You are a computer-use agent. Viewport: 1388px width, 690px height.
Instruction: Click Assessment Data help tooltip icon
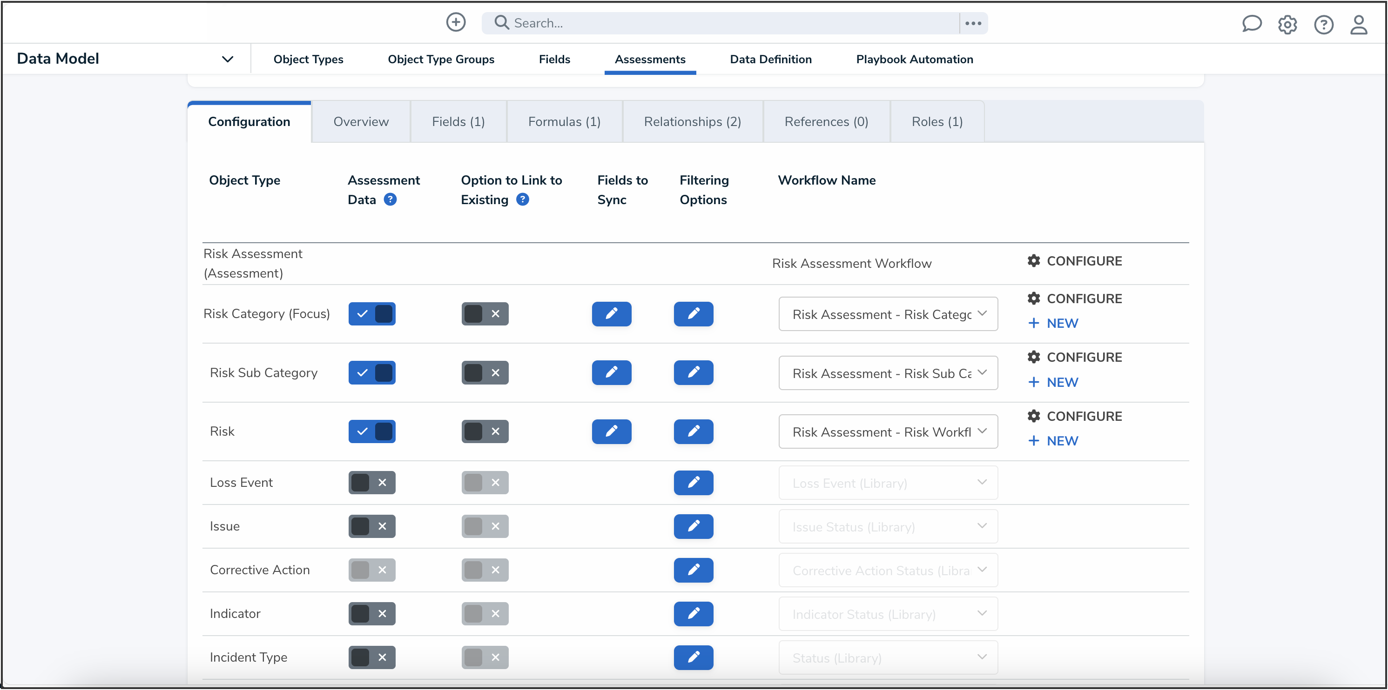click(390, 199)
